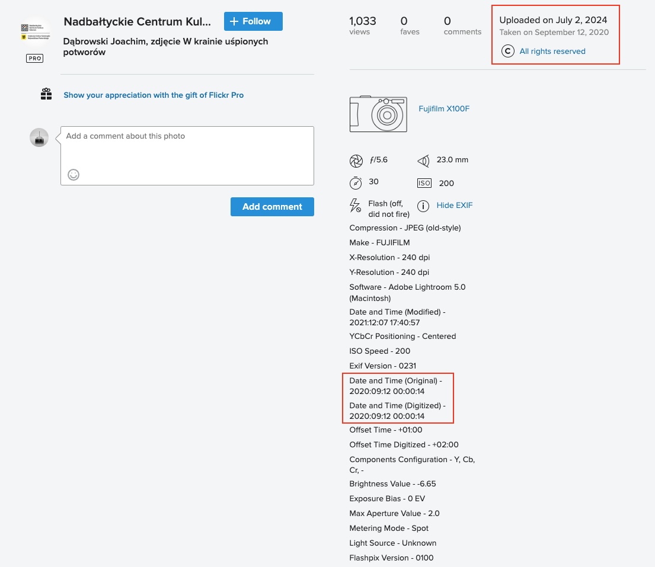This screenshot has height=567, width=655.
Task: Click the info circle icon beside Hide EXIF
Action: pyautogui.click(x=423, y=206)
